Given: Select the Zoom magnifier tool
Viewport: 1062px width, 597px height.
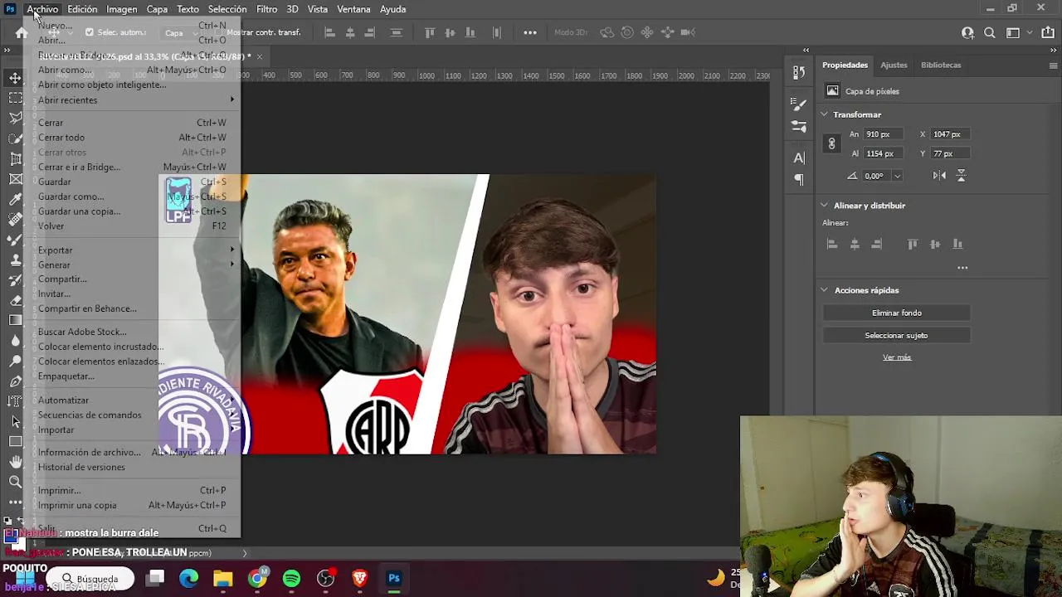Looking at the screenshot, I should [16, 482].
